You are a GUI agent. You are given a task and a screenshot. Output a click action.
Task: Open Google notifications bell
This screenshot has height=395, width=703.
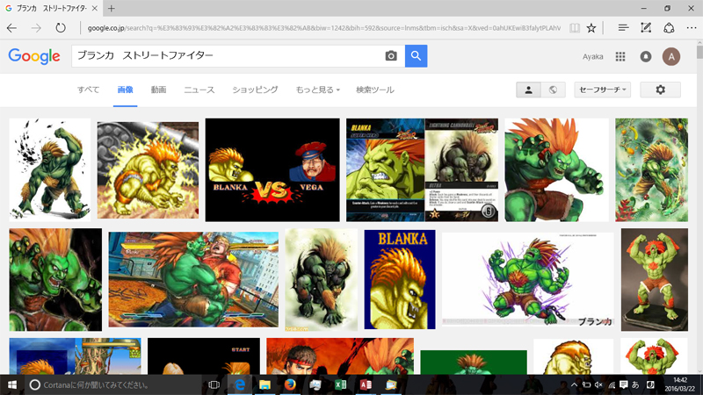click(646, 56)
